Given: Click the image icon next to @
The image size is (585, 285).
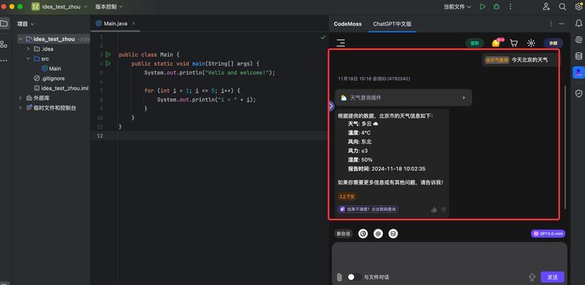Looking at the screenshot, I should 393,234.
